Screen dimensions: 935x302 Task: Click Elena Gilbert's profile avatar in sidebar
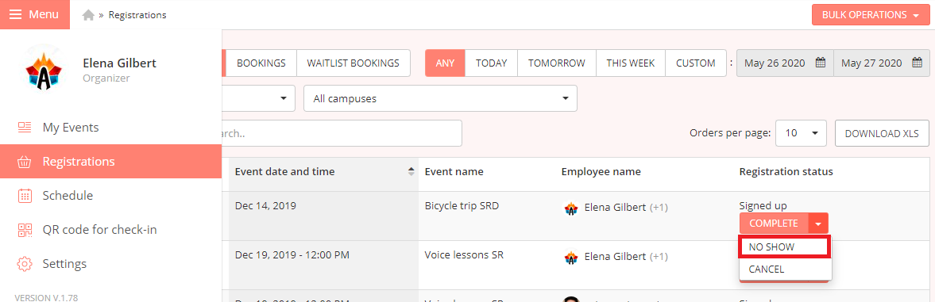pyautogui.click(x=41, y=70)
